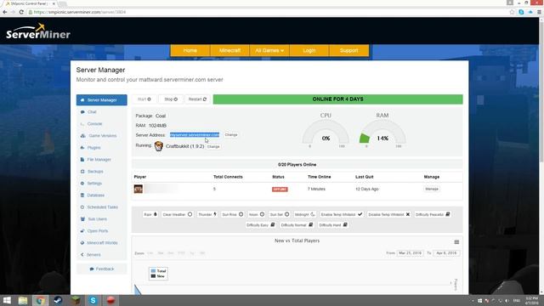
Task: Set Clear Weather on the server
Action: 178,214
